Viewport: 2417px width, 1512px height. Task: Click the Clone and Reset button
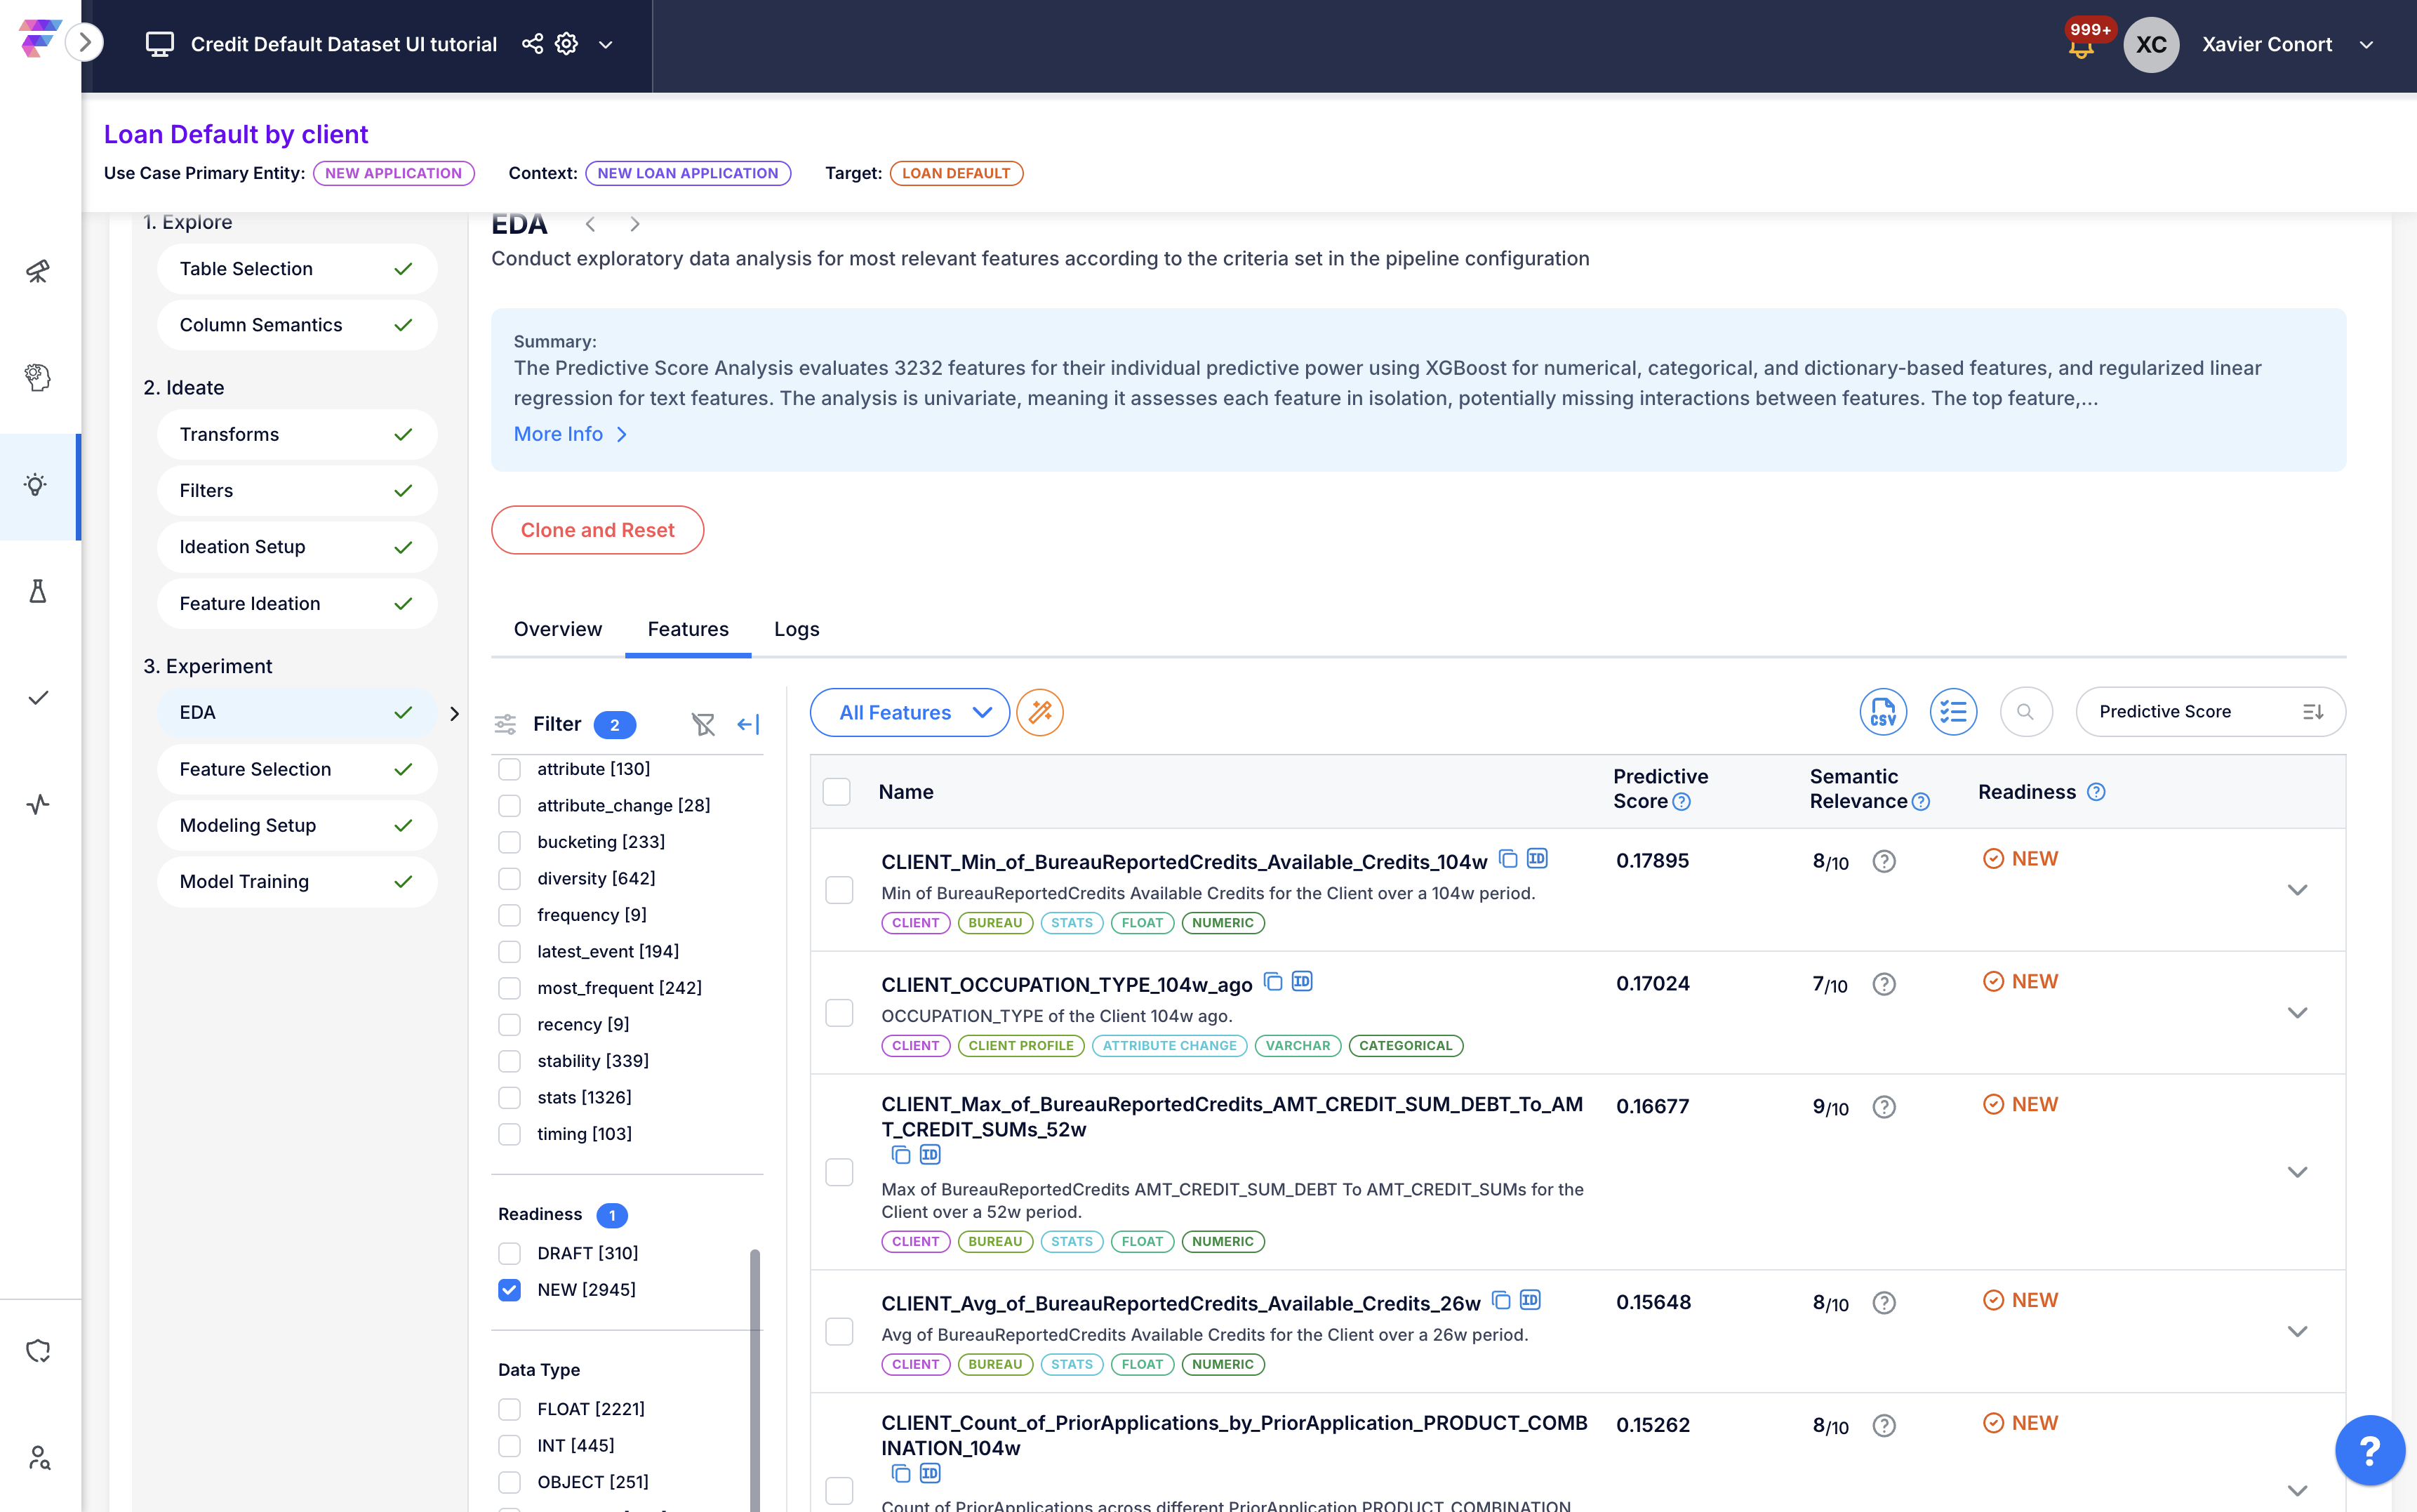pyautogui.click(x=597, y=530)
